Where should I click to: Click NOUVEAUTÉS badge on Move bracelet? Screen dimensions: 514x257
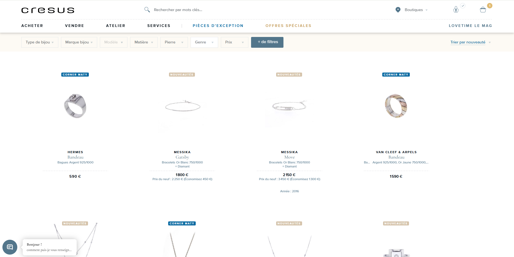289,75
